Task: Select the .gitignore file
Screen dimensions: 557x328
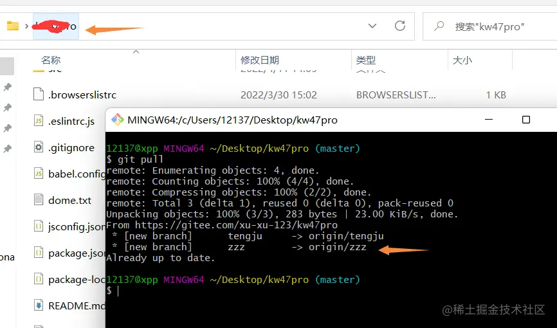Action: 71,147
